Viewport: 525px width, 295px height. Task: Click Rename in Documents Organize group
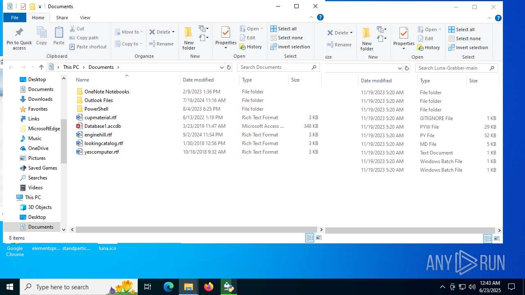(x=161, y=44)
